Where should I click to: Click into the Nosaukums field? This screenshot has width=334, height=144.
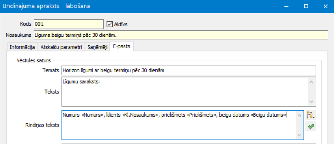(181, 35)
